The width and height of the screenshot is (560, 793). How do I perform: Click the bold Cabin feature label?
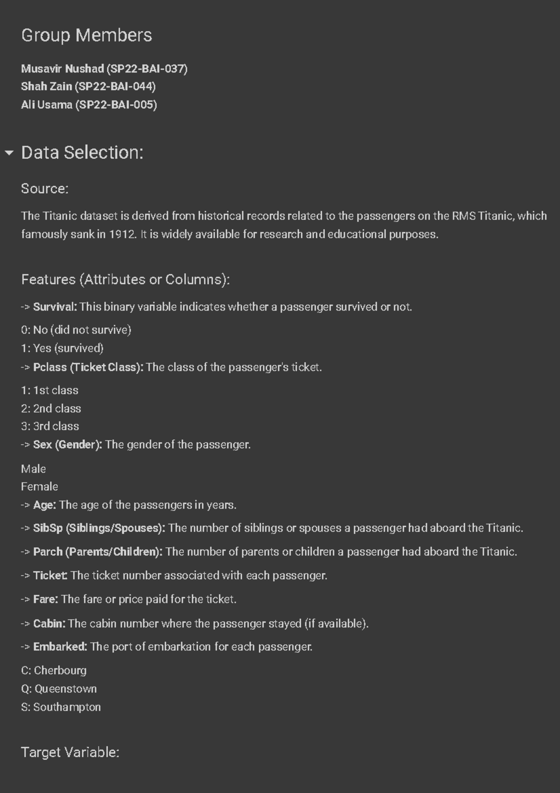49,623
